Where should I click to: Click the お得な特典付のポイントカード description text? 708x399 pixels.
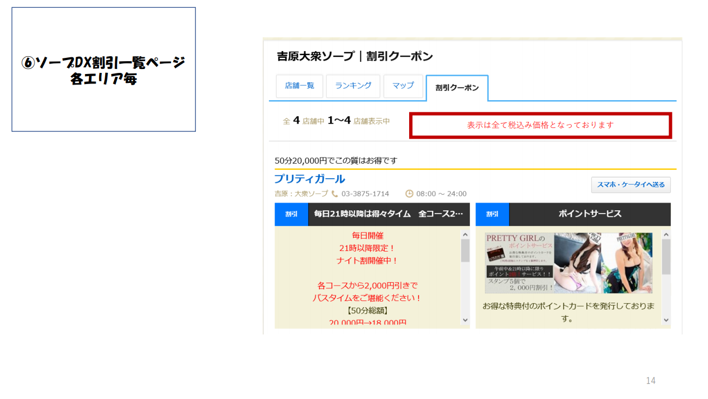568,313
